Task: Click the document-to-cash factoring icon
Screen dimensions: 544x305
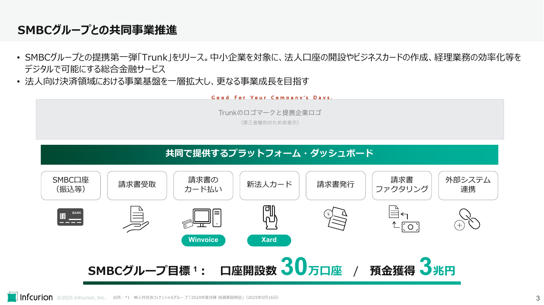Action: click(404, 219)
